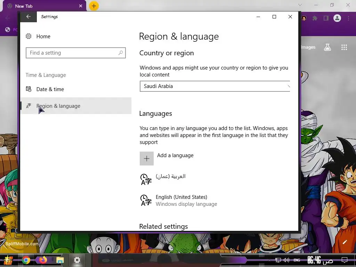This screenshot has height=267, width=356.
Task: Open the Start menu on the taskbar
Action: point(8,260)
